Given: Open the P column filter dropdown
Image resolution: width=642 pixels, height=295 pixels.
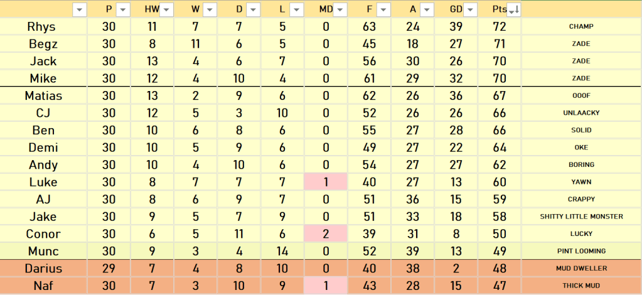Looking at the screenshot, I should [x=123, y=9].
